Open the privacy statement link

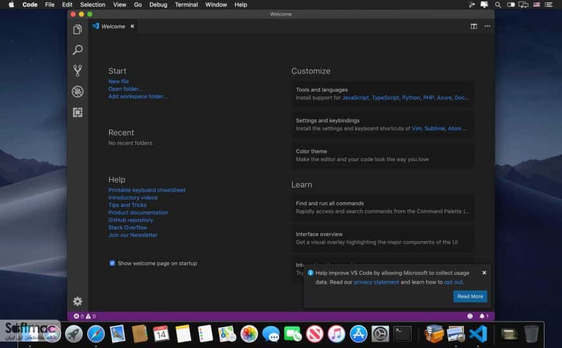[377, 282]
